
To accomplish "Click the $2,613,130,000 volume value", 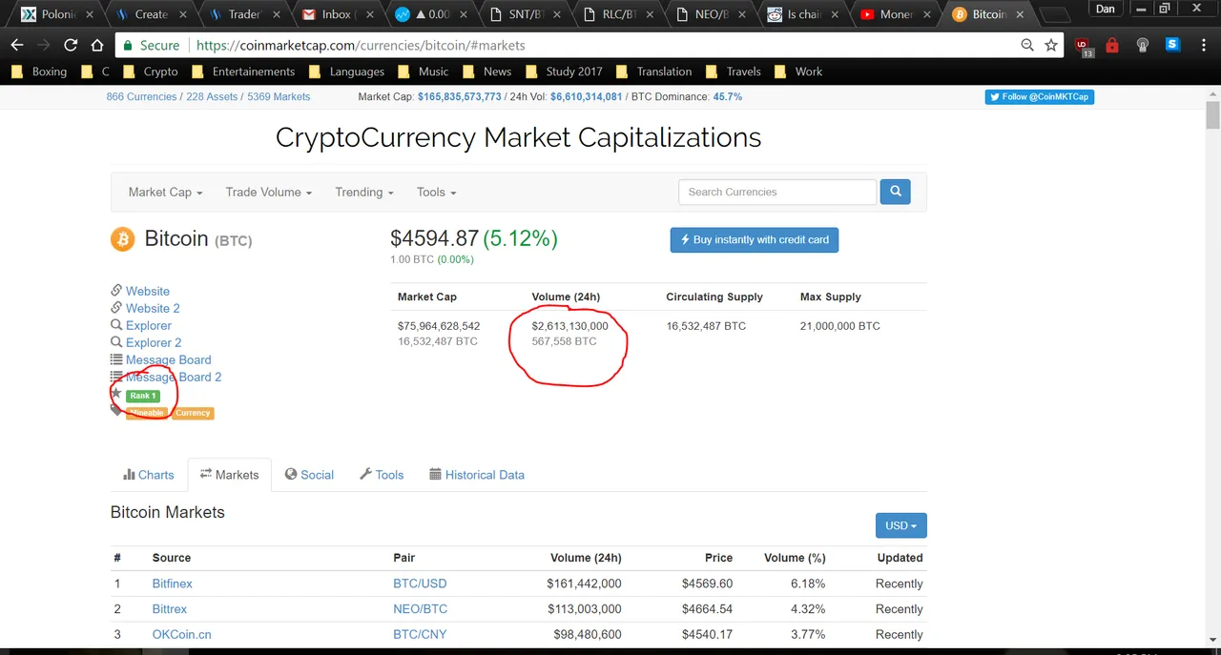I will [569, 326].
